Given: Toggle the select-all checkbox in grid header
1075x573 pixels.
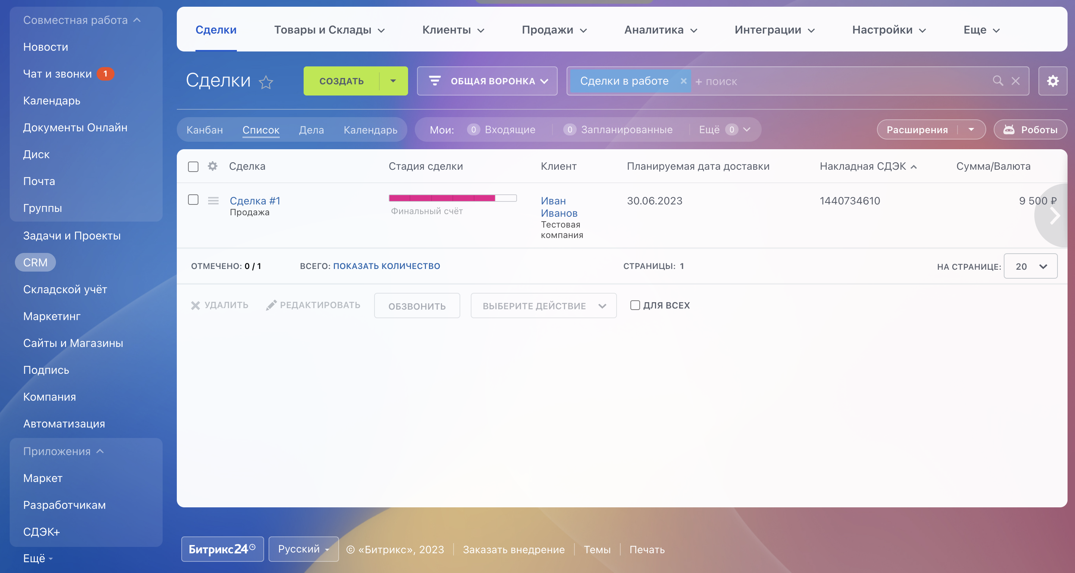Looking at the screenshot, I should (193, 166).
